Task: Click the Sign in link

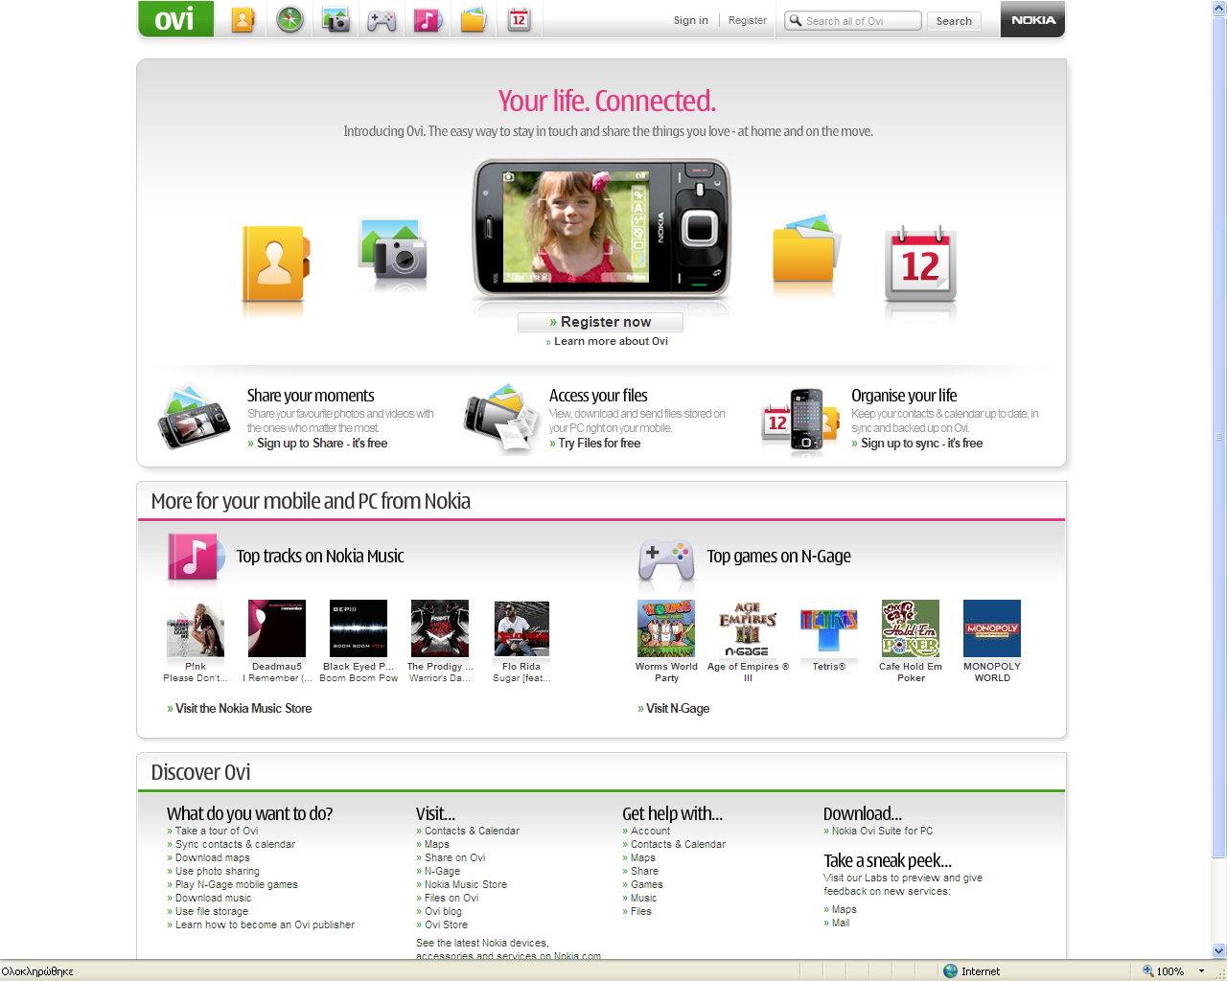Action: [690, 20]
